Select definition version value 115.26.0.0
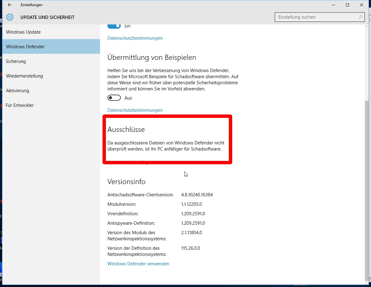Image resolution: width=371 pixels, height=287 pixels. [x=191, y=248]
